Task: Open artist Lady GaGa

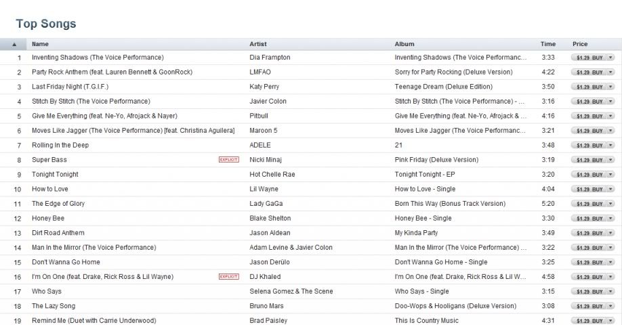Action: (x=266, y=204)
